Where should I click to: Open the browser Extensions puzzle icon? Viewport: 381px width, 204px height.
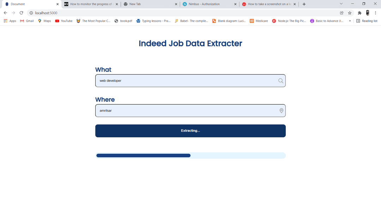359,13
